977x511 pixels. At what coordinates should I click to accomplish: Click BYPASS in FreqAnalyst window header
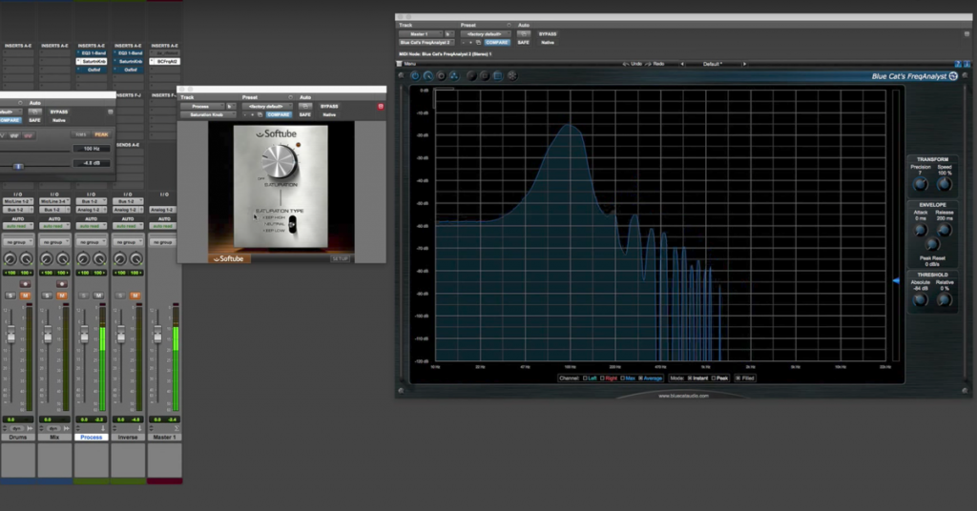(548, 33)
